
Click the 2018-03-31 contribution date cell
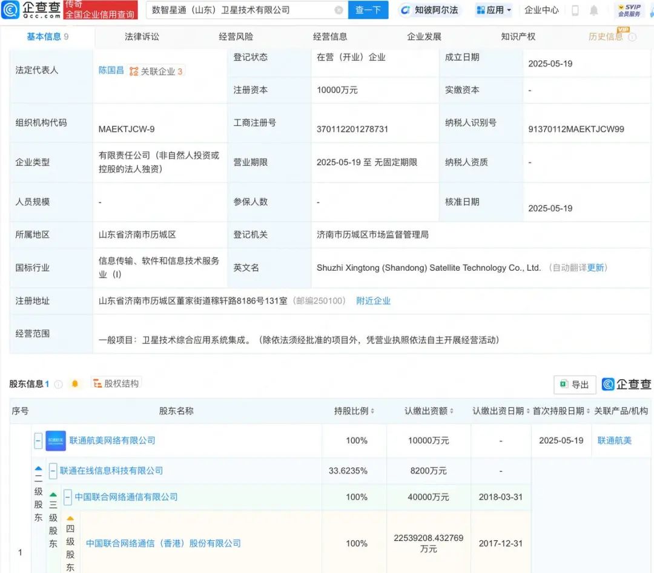coord(501,497)
